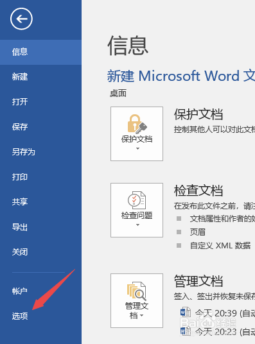The width and height of the screenshot is (255, 344).
Task: Open 选项 in the sidebar
Action: (40, 316)
